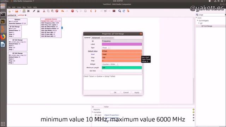Cut the selected block with scissors icon

[44, 11]
